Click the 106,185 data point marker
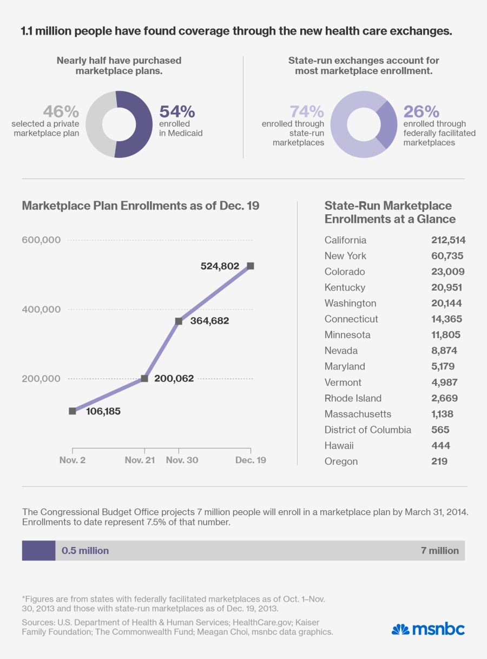This screenshot has height=659, width=487. pos(73,411)
